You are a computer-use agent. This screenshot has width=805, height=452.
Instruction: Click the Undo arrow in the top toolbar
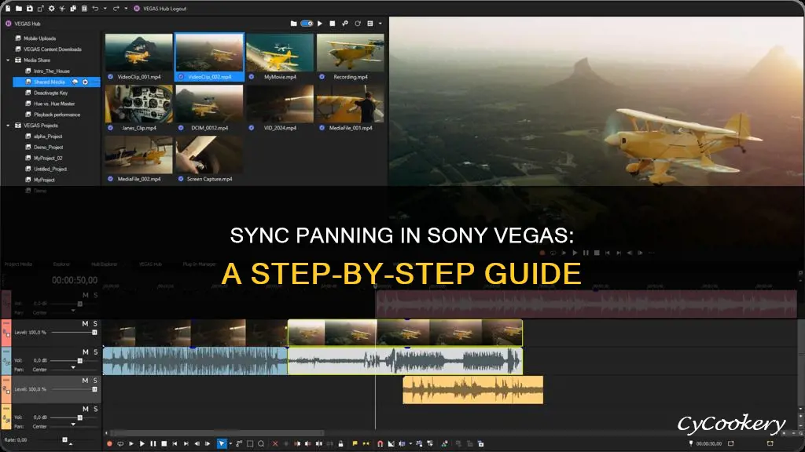tap(95, 8)
